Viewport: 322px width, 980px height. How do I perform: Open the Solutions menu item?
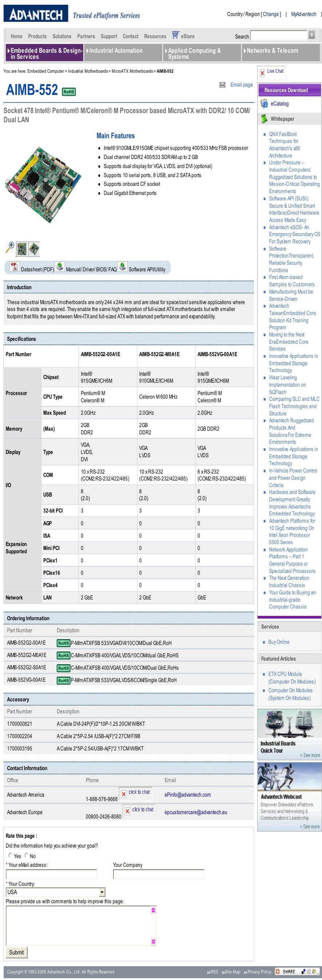62,36
